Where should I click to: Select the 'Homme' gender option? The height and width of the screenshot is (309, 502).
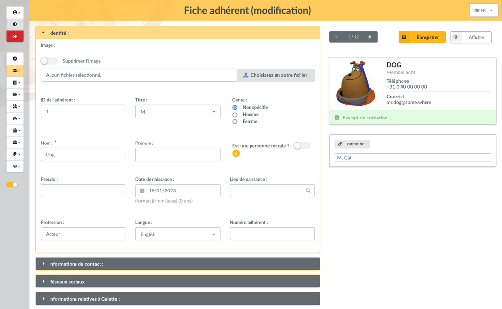(235, 115)
